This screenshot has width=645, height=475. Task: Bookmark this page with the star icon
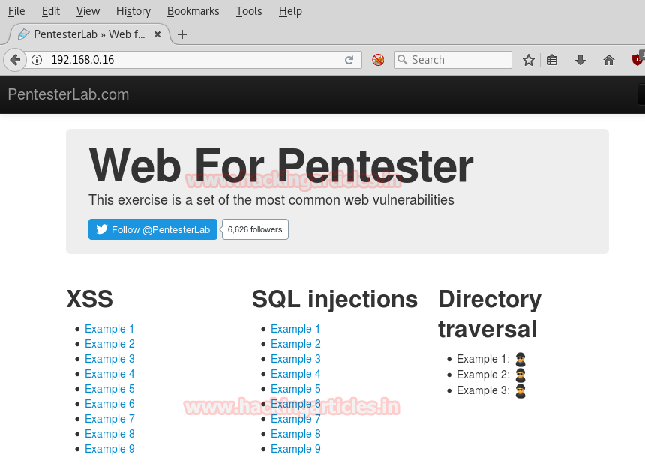pyautogui.click(x=529, y=60)
